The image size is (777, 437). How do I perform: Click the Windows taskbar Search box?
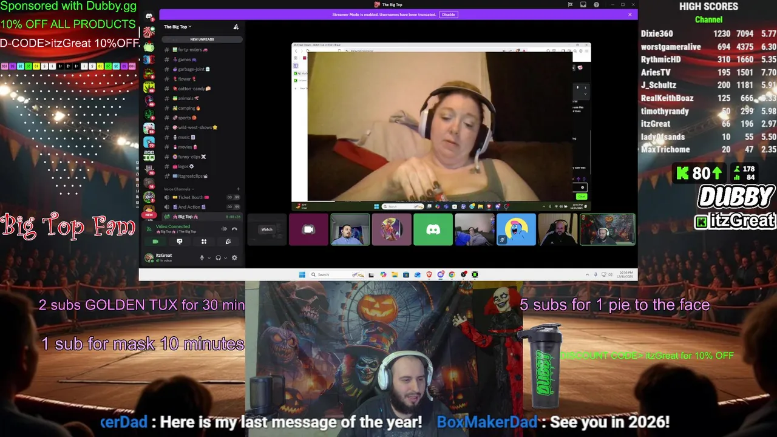[338, 274]
